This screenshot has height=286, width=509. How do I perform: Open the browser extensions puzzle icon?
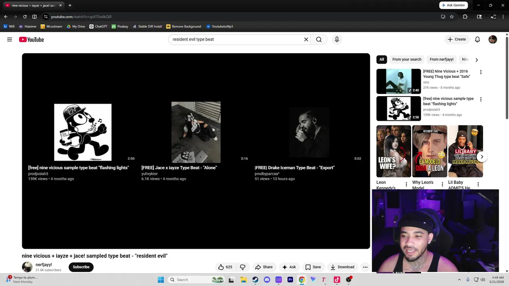point(465,17)
